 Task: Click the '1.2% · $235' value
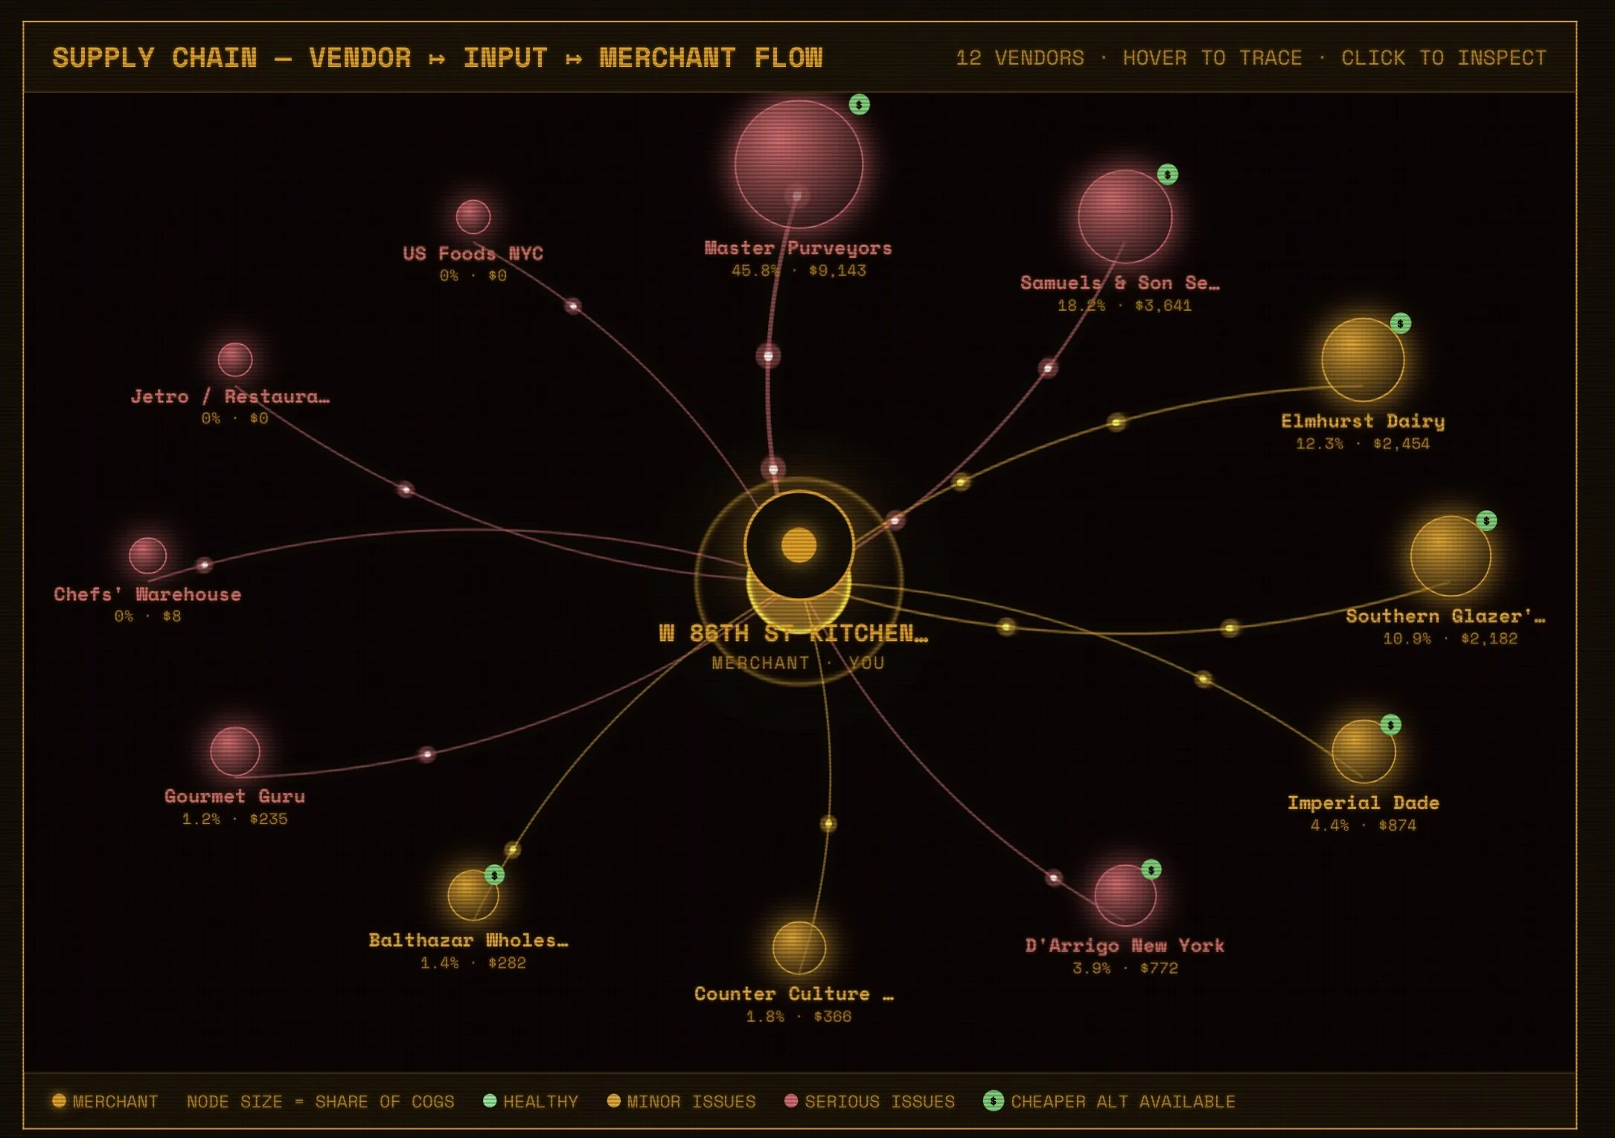click(234, 819)
